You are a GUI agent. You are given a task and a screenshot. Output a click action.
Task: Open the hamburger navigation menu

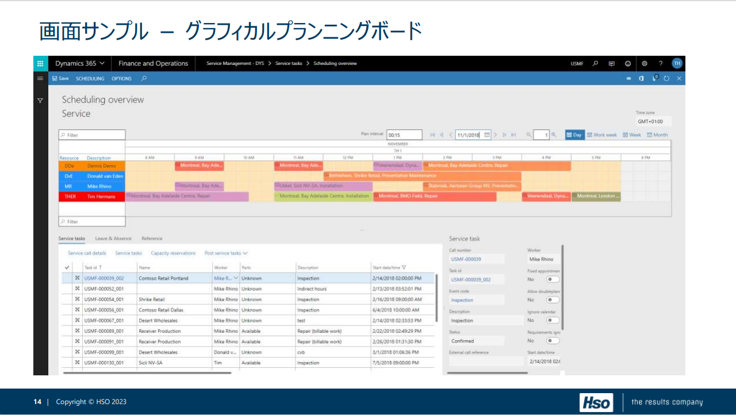40,78
